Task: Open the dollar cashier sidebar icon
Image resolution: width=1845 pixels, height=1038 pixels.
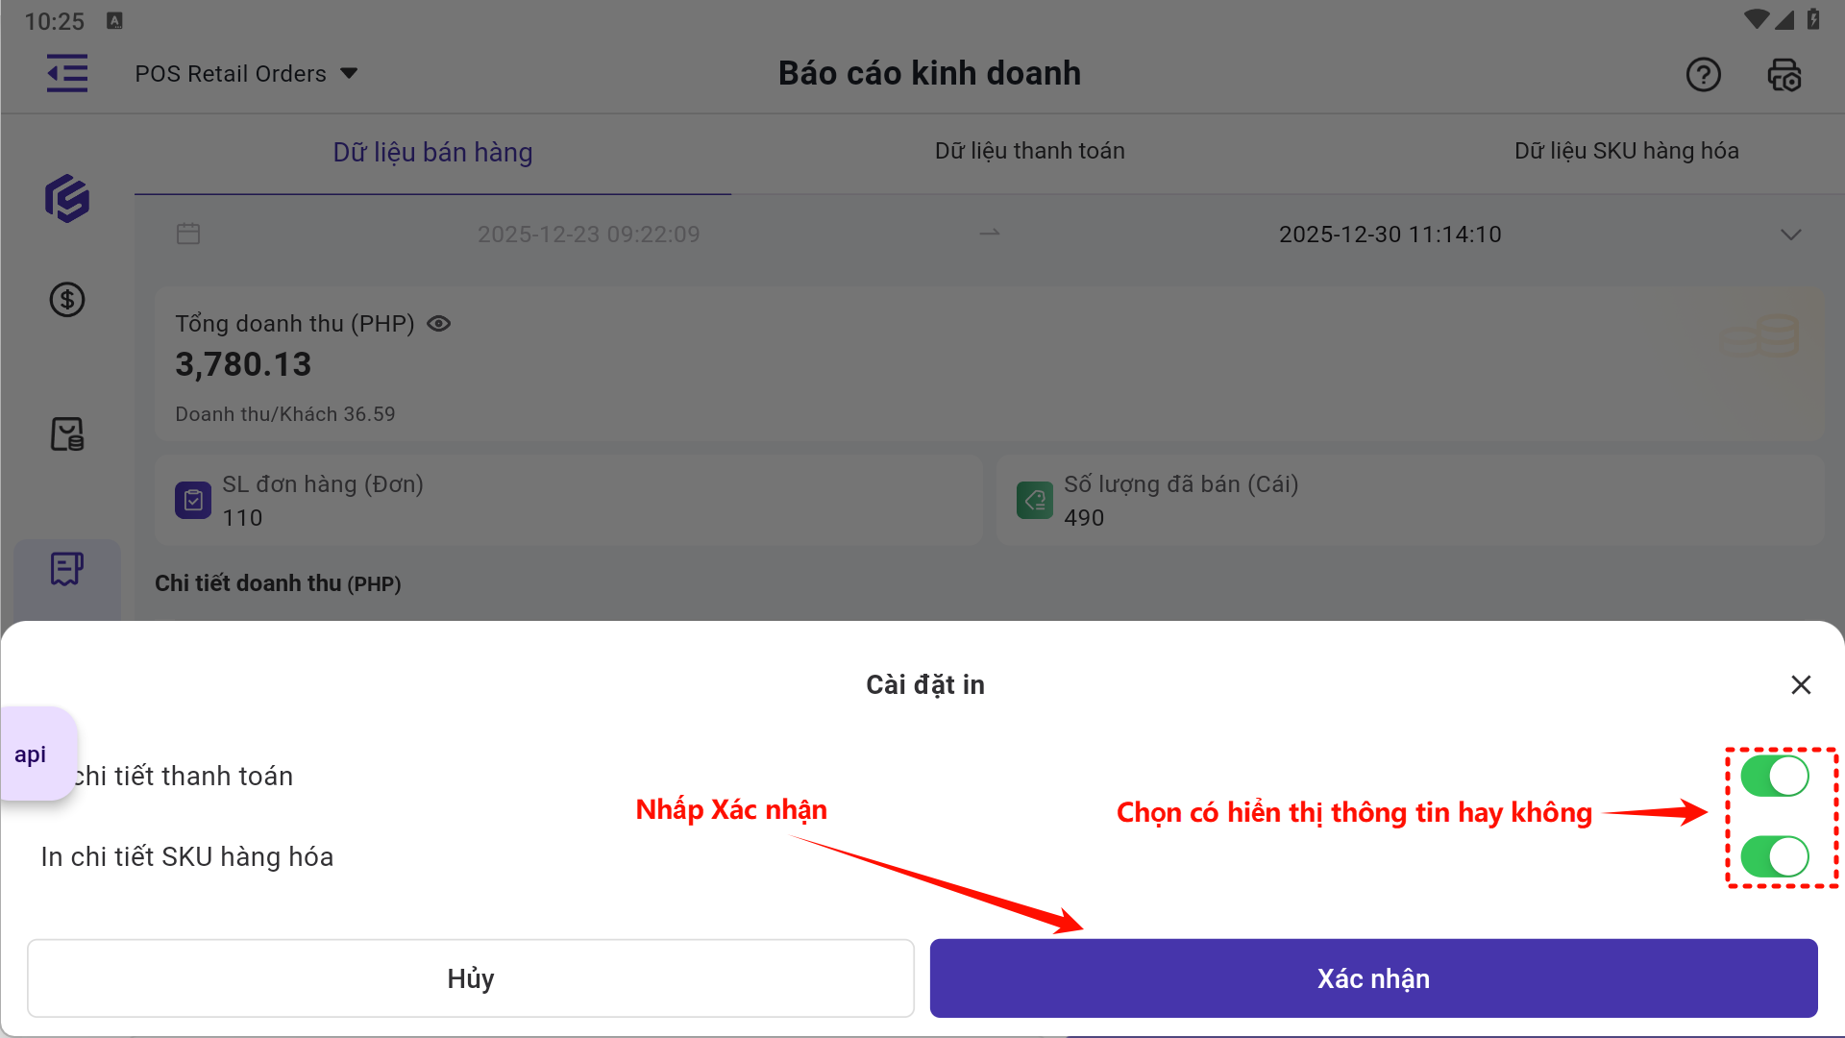Action: (67, 300)
